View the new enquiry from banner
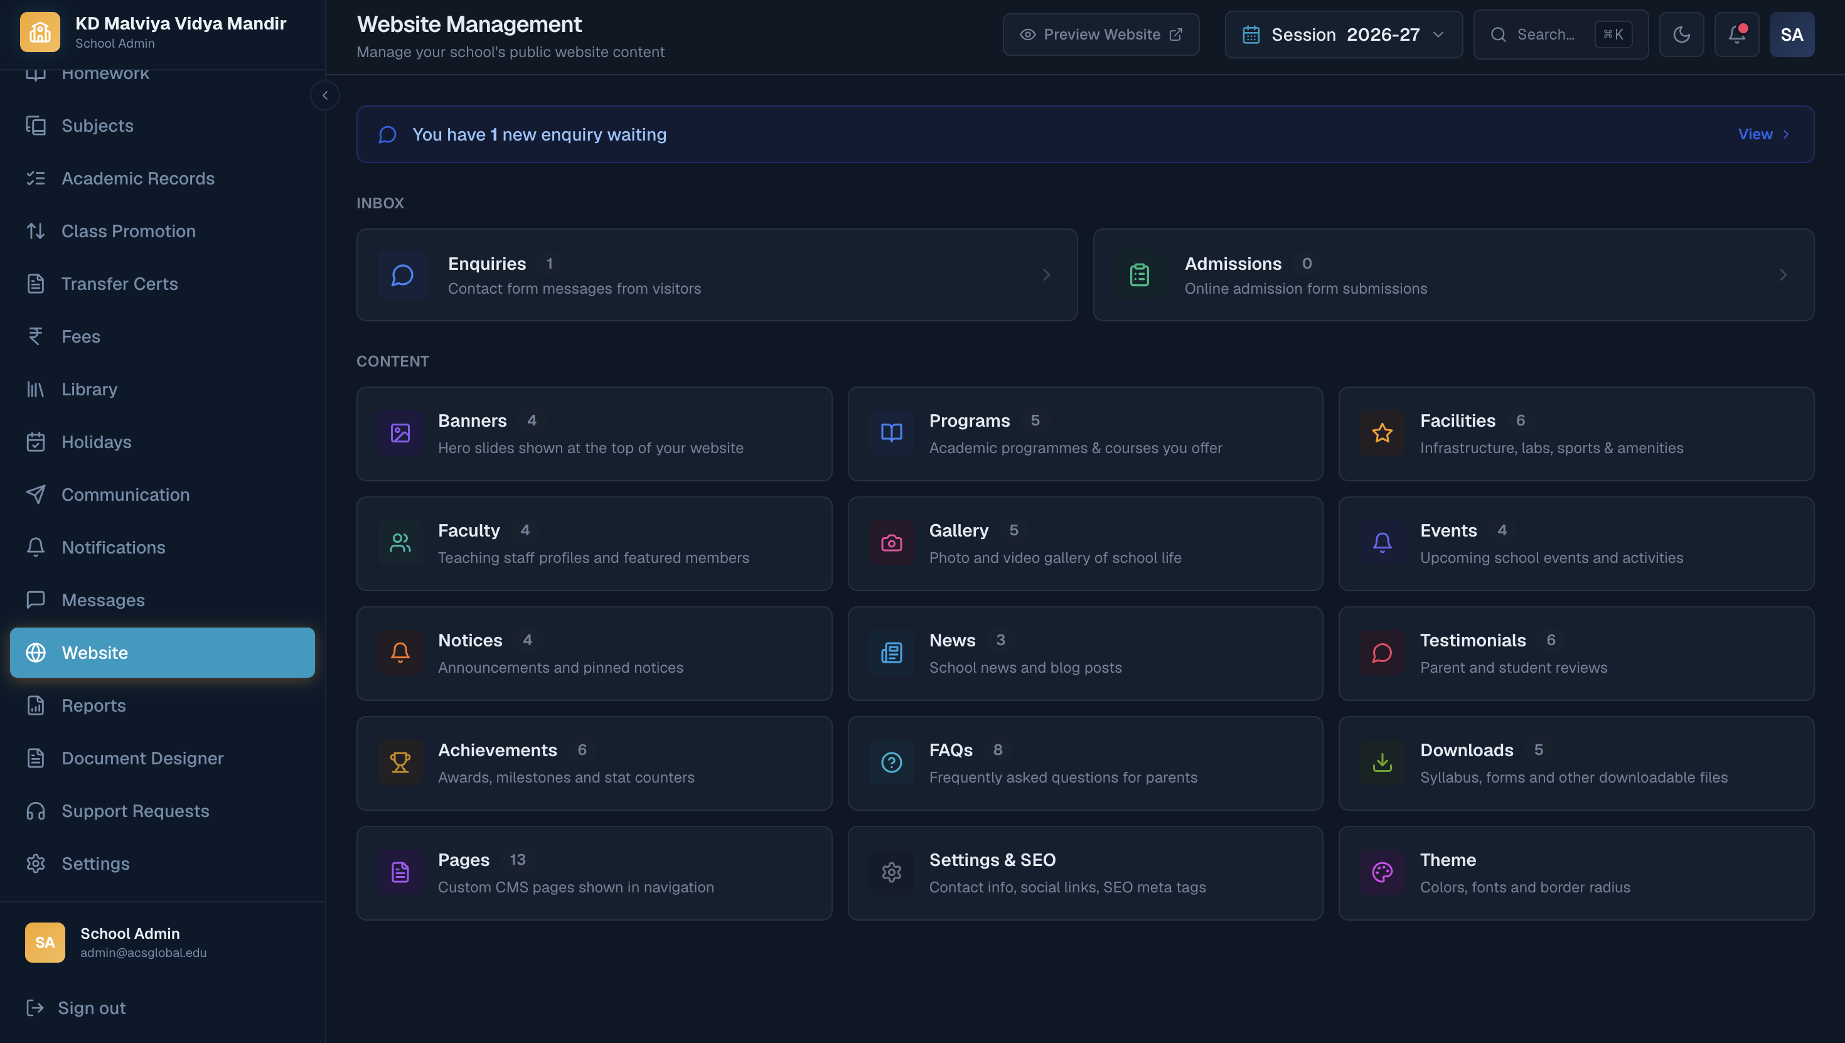This screenshot has height=1043, width=1845. click(1763, 135)
